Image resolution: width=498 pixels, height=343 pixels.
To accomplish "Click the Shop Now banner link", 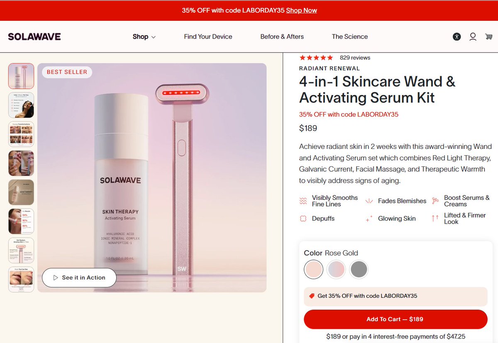I will pos(302,10).
